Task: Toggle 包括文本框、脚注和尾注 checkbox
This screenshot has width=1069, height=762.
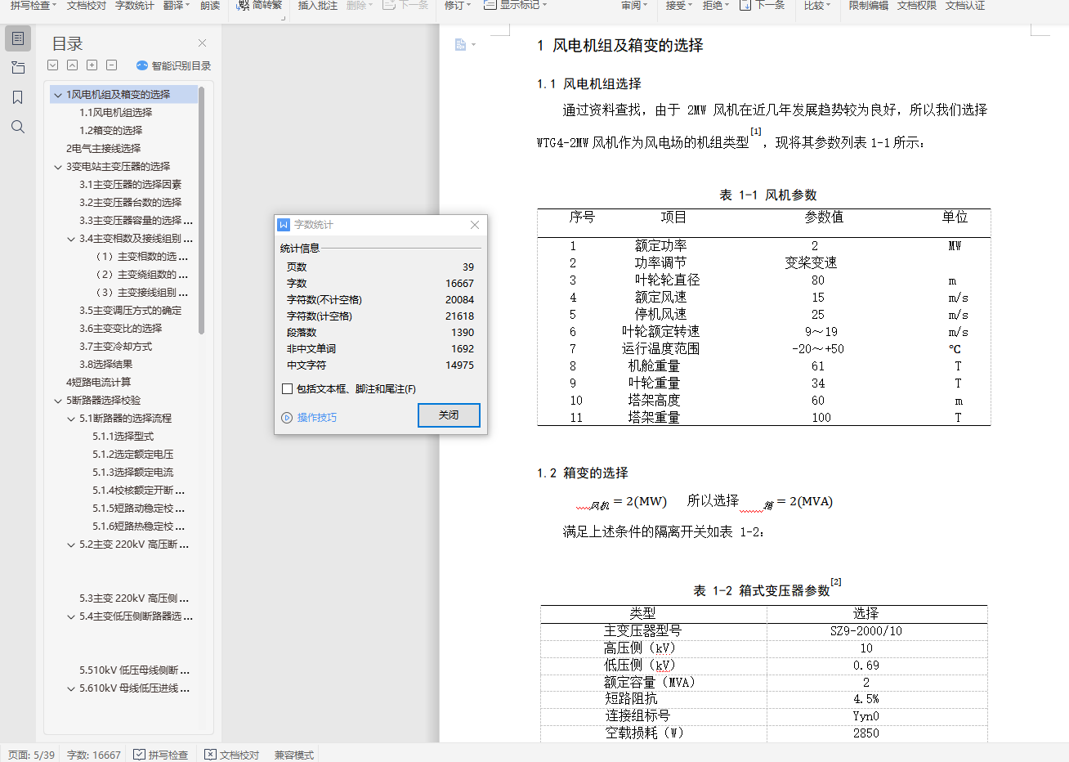Action: [287, 389]
